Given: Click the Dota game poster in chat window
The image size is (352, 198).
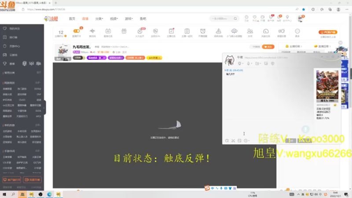Looking at the screenshot, I should tap(327, 86).
